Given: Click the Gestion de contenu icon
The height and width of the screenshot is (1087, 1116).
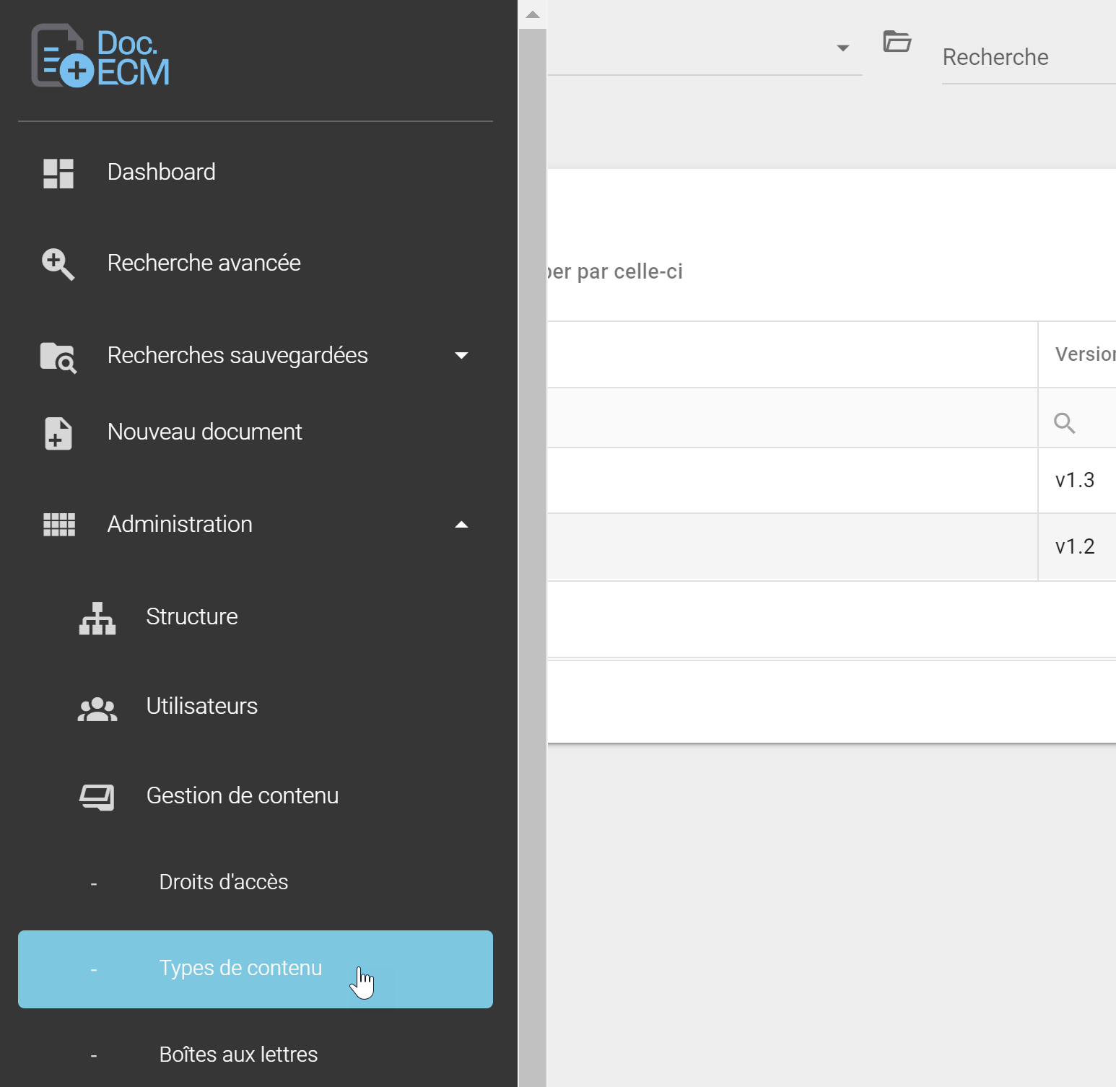Looking at the screenshot, I should pyautogui.click(x=97, y=797).
